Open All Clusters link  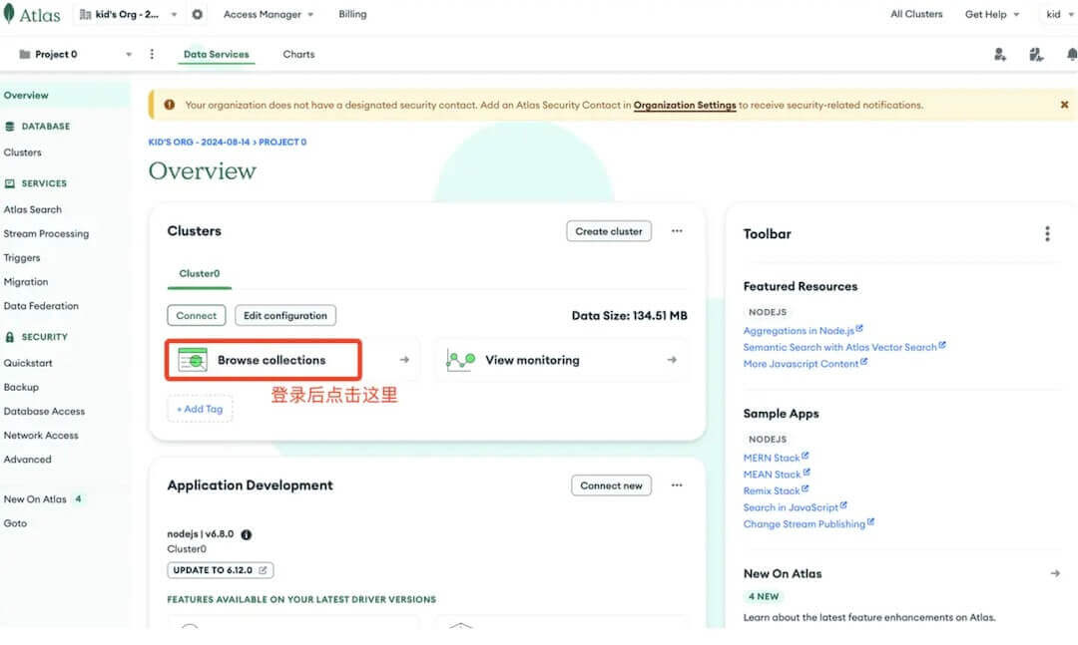[916, 14]
